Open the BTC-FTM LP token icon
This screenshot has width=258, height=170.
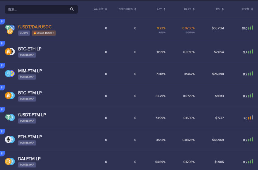10,95
